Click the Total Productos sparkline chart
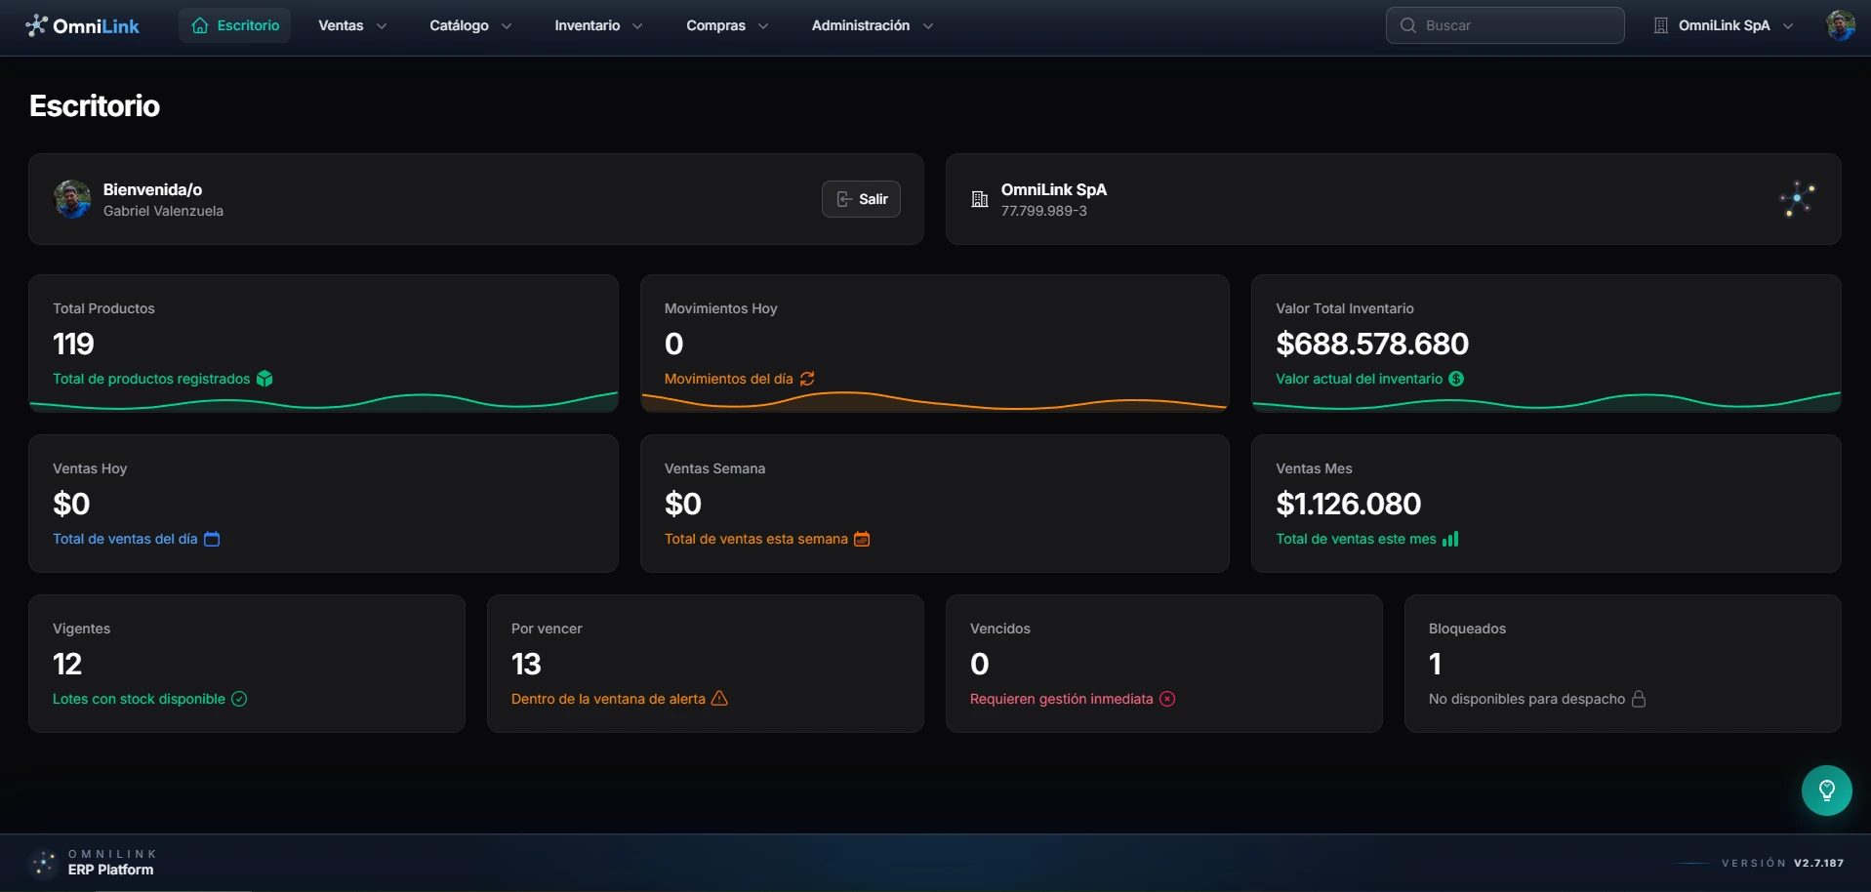Viewport: 1871px width, 892px height. point(323,400)
